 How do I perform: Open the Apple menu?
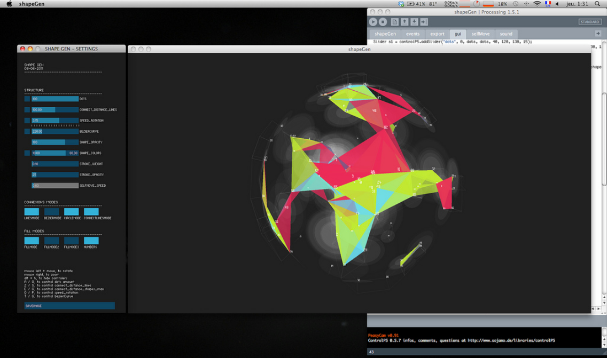click(x=9, y=4)
